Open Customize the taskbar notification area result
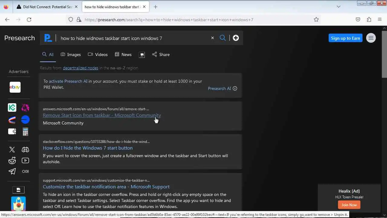This screenshot has width=387, height=218. (106, 187)
